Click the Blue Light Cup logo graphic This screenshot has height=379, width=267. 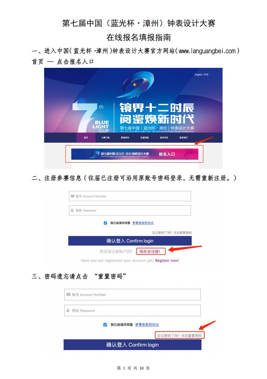[138, 84]
